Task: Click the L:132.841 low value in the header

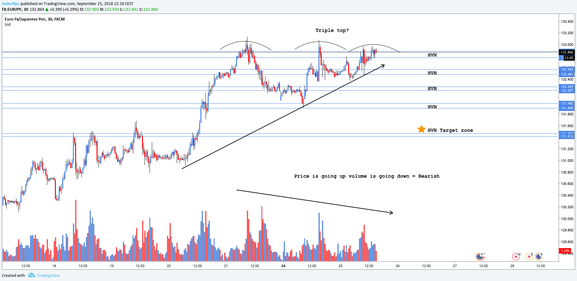Action: pos(129,9)
